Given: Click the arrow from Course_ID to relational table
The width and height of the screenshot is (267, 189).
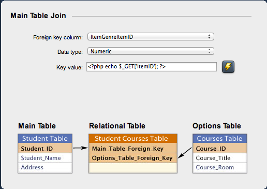Looking at the screenshot, I should (x=185, y=153).
